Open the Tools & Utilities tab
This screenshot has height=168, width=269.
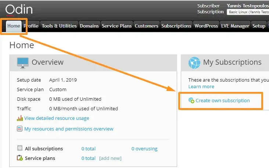coord(59,26)
